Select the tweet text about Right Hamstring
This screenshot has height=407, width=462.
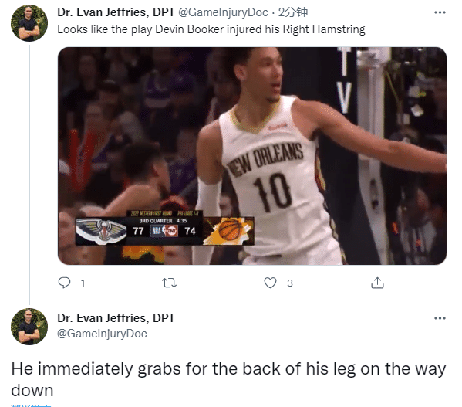click(x=211, y=29)
